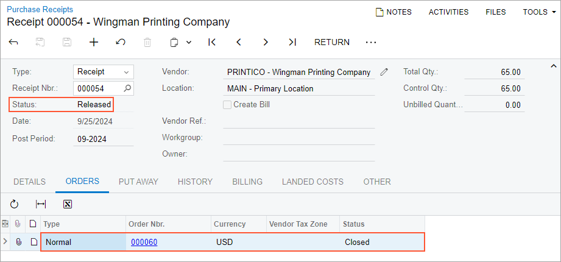Open order number 000060 link
561x262 pixels.
(x=144, y=242)
